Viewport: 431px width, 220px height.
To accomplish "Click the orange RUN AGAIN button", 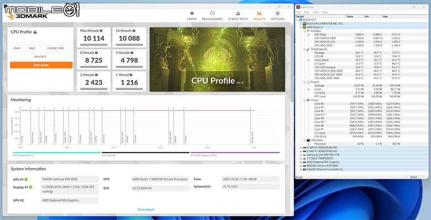I will pyautogui.click(x=41, y=65).
